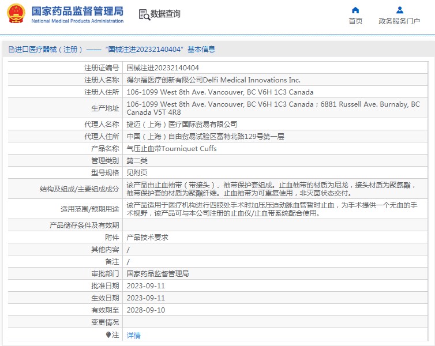The height and width of the screenshot is (346, 435).
Task: Open 政务服务门户 portal link
Action: 399,21
